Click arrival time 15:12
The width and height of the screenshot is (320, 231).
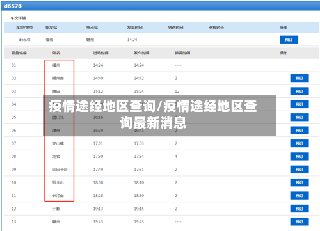[x=98, y=92]
